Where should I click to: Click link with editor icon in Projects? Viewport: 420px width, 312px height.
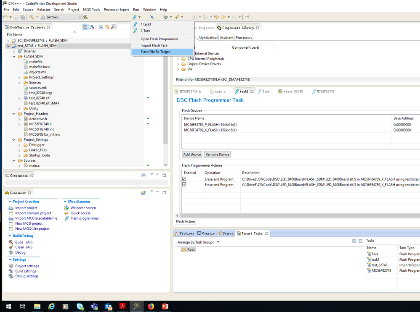pyautogui.click(x=107, y=27)
